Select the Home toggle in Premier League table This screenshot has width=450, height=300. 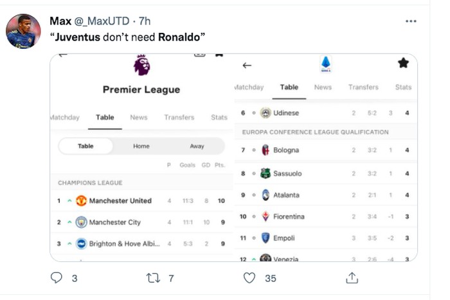pyautogui.click(x=141, y=146)
